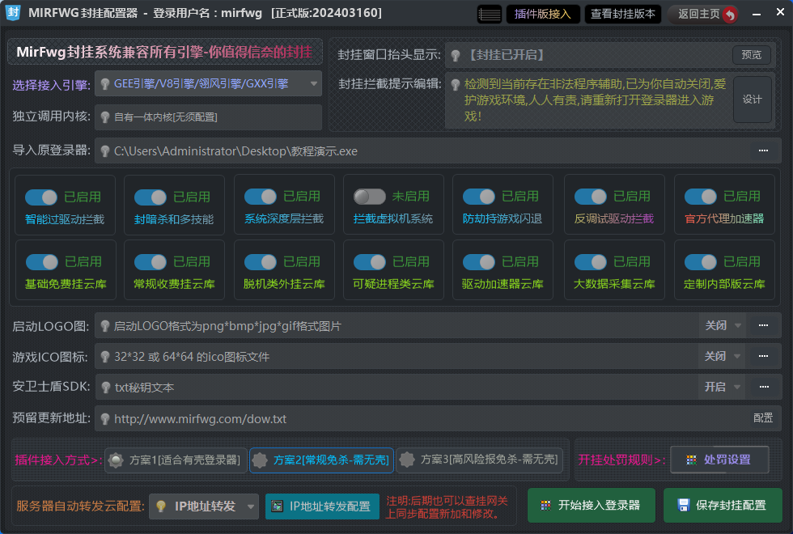This screenshot has width=793, height=534.
Task: Open 处罚设置 punishment settings
Action: click(720, 460)
